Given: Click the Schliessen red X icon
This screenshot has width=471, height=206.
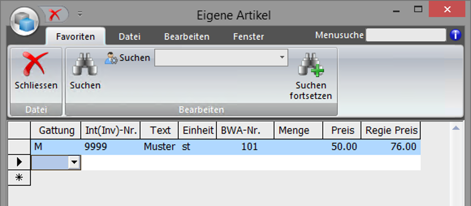Looking at the screenshot, I should coord(36,64).
